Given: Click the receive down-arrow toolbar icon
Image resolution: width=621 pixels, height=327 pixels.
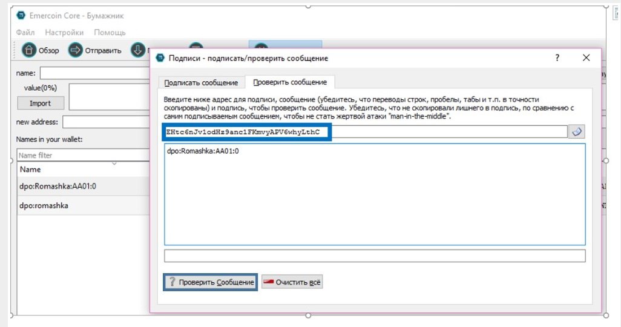Looking at the screenshot, I should pyautogui.click(x=138, y=50).
